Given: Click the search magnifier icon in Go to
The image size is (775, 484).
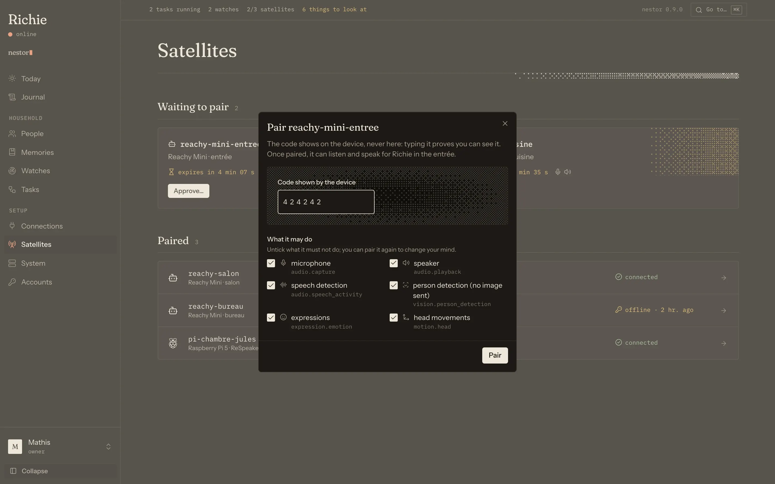Looking at the screenshot, I should pos(699,10).
